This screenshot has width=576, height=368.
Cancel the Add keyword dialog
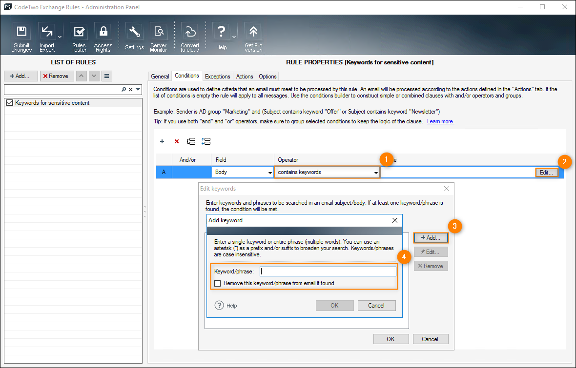[x=376, y=306]
